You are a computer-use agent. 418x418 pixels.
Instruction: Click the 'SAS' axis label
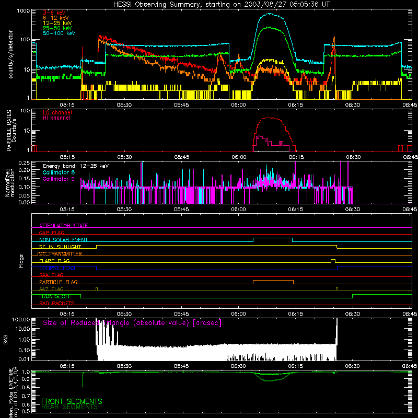(x=5, y=340)
